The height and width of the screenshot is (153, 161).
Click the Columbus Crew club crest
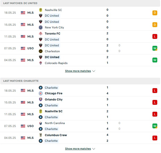pos(41,135)
